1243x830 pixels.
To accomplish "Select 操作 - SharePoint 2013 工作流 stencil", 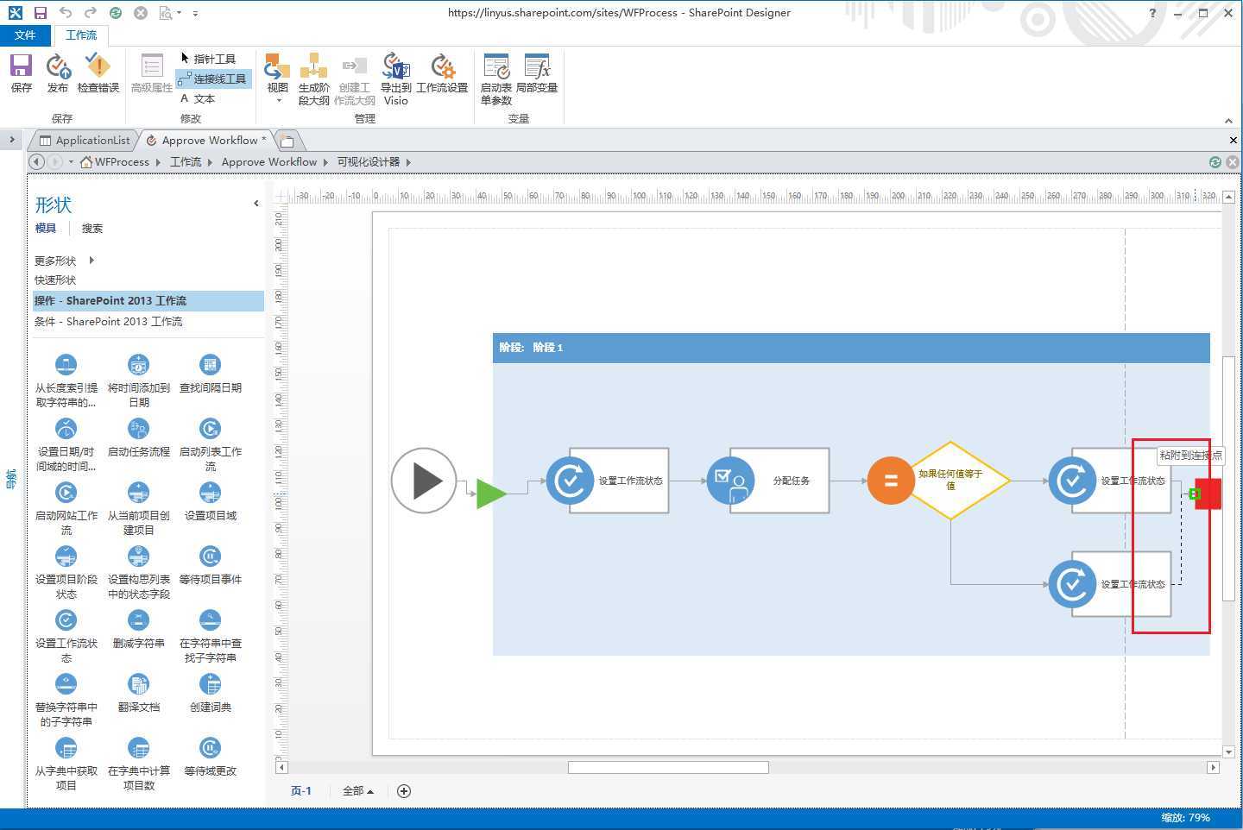I will pos(148,301).
